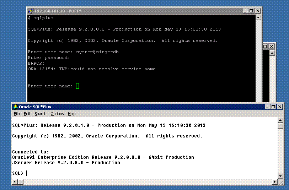This screenshot has width=289, height=190.
Task: Maximize the Oracle SQL*Plus window
Action: [273, 107]
